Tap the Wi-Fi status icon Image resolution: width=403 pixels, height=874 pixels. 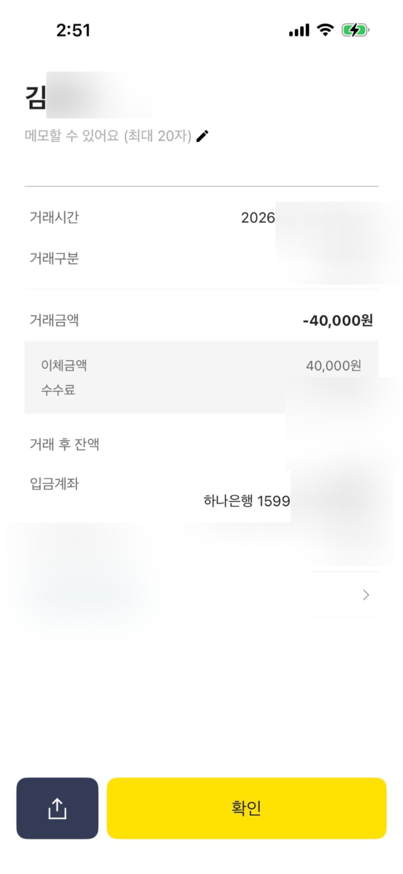point(325,30)
